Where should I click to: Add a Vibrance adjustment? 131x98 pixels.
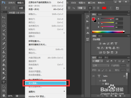(x=116, y=43)
